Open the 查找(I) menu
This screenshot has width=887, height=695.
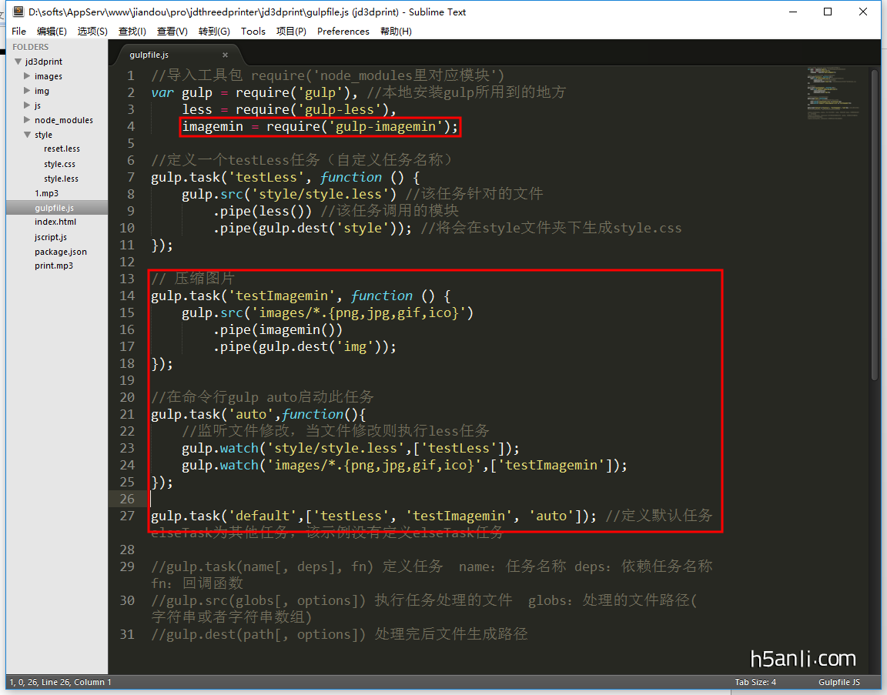132,31
